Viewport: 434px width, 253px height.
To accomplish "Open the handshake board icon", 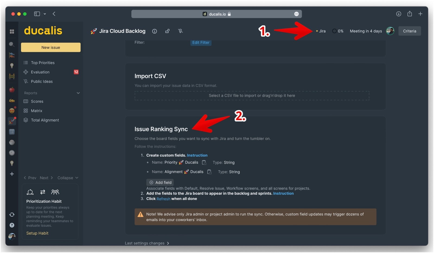I will click(12, 100).
